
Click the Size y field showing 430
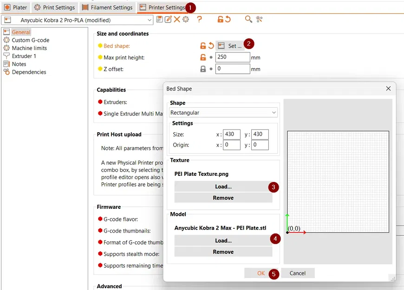click(260, 135)
